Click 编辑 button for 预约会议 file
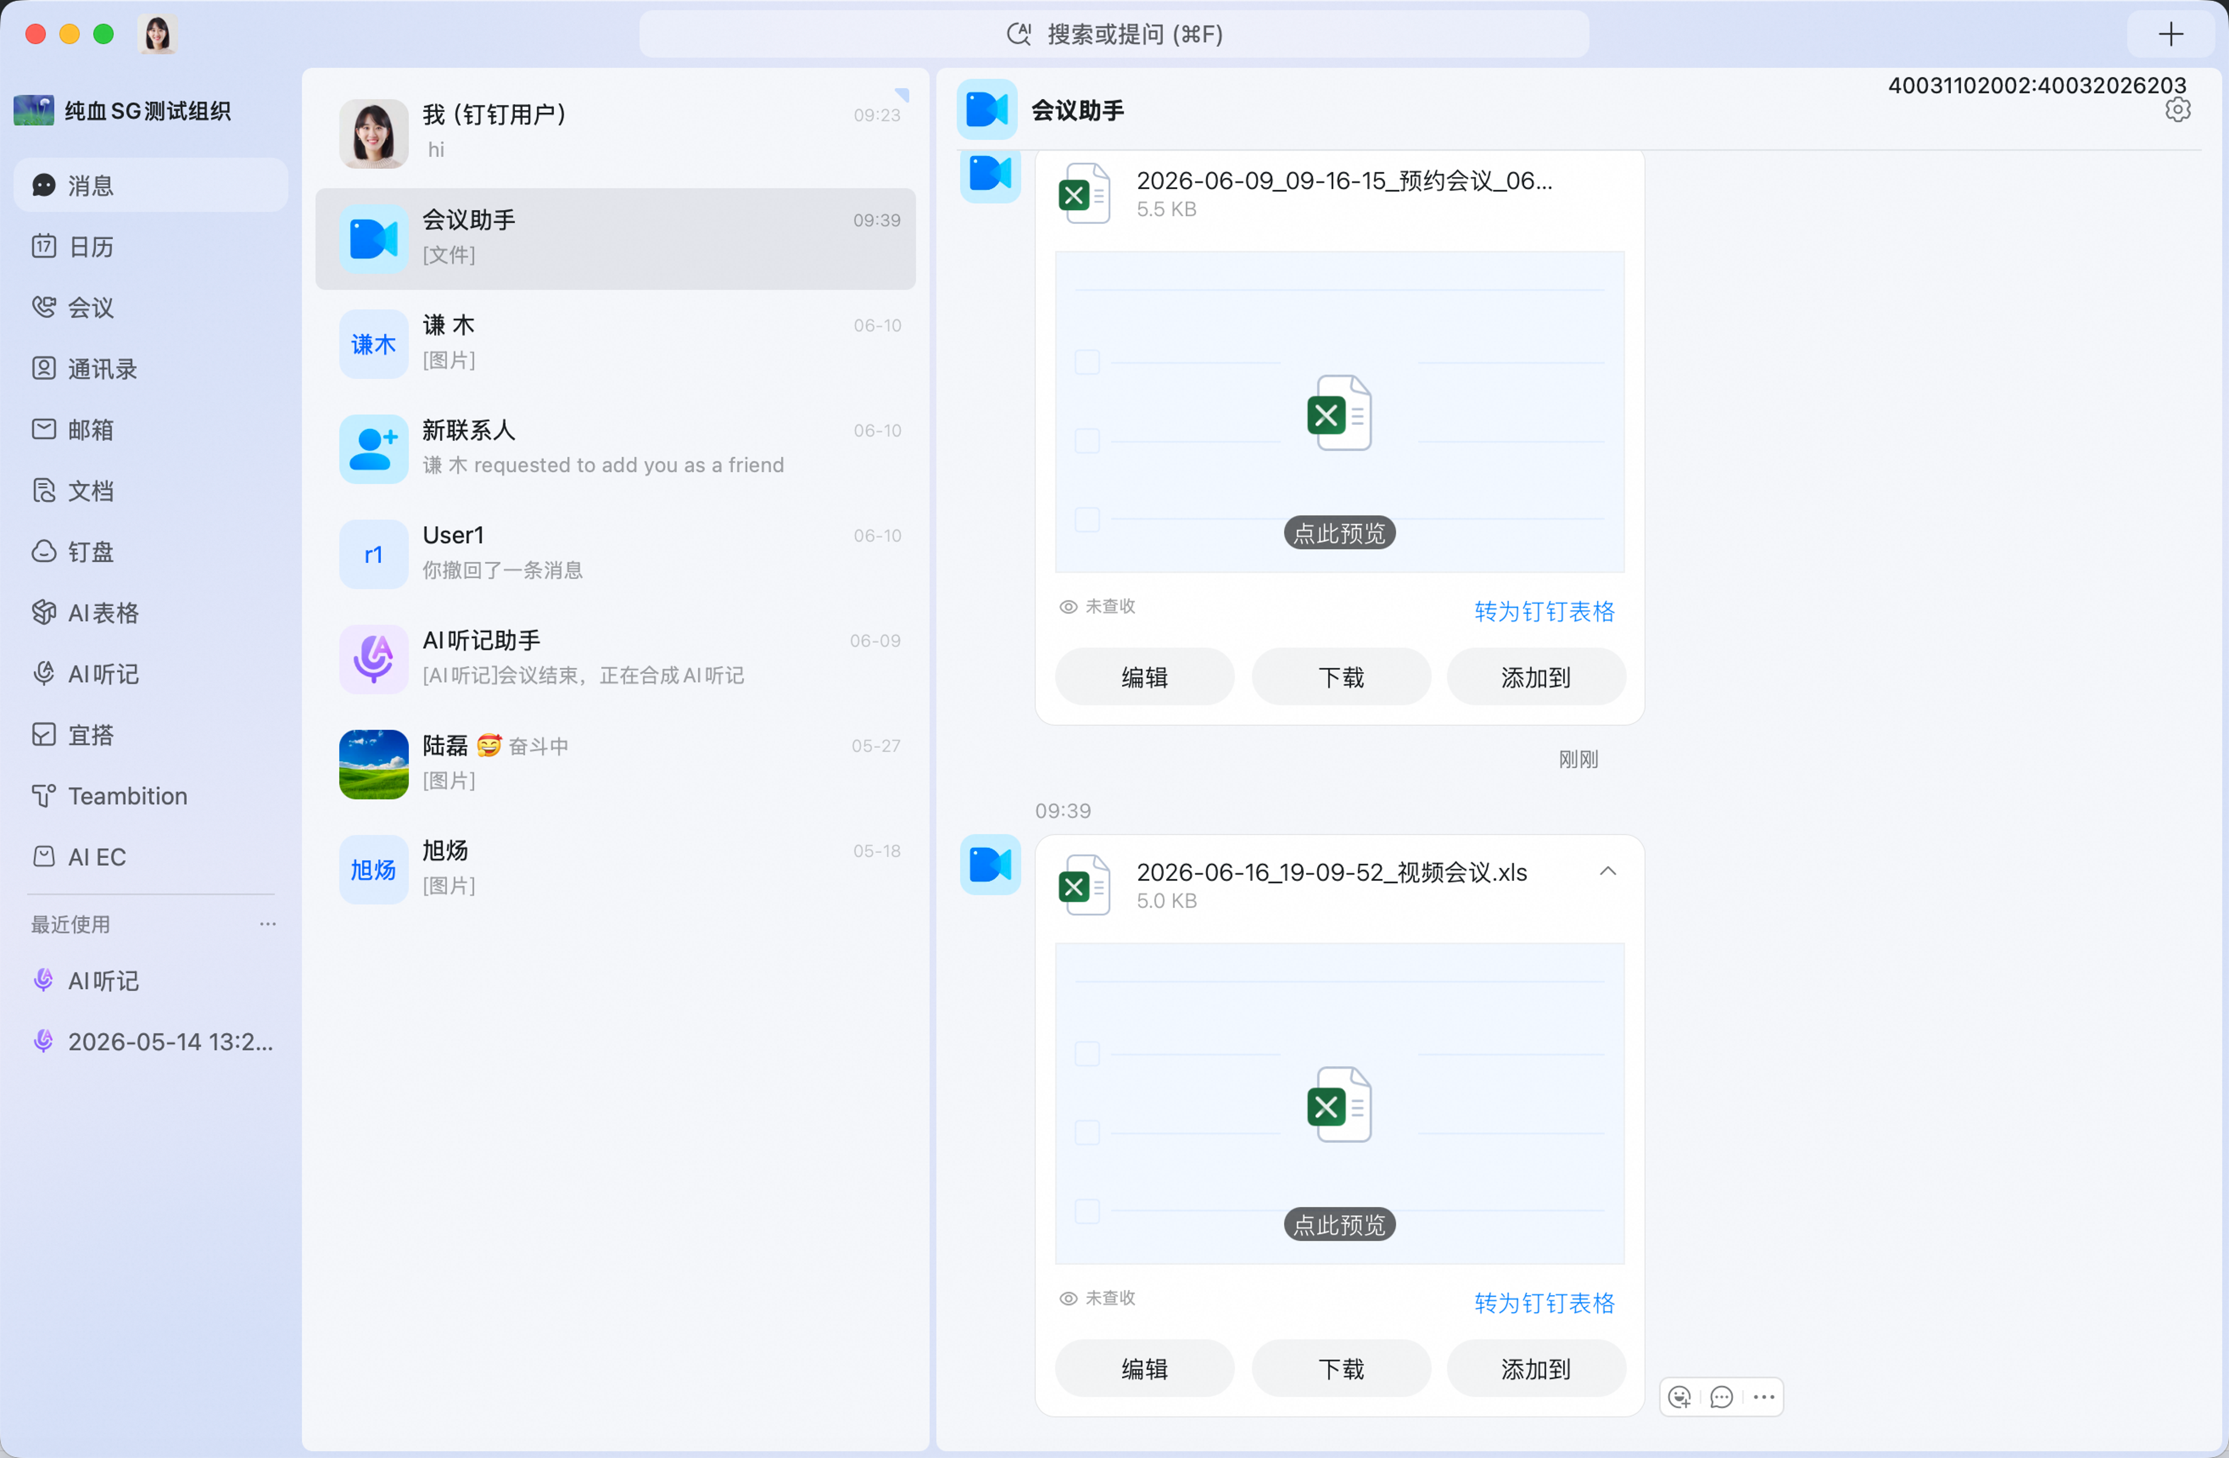The height and width of the screenshot is (1458, 2229). 1145,676
